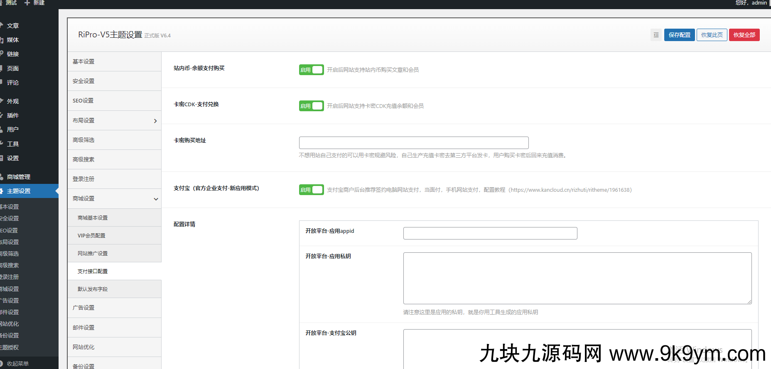Open the 评论 comments menu
This screenshot has height=369, width=771.
click(12, 83)
